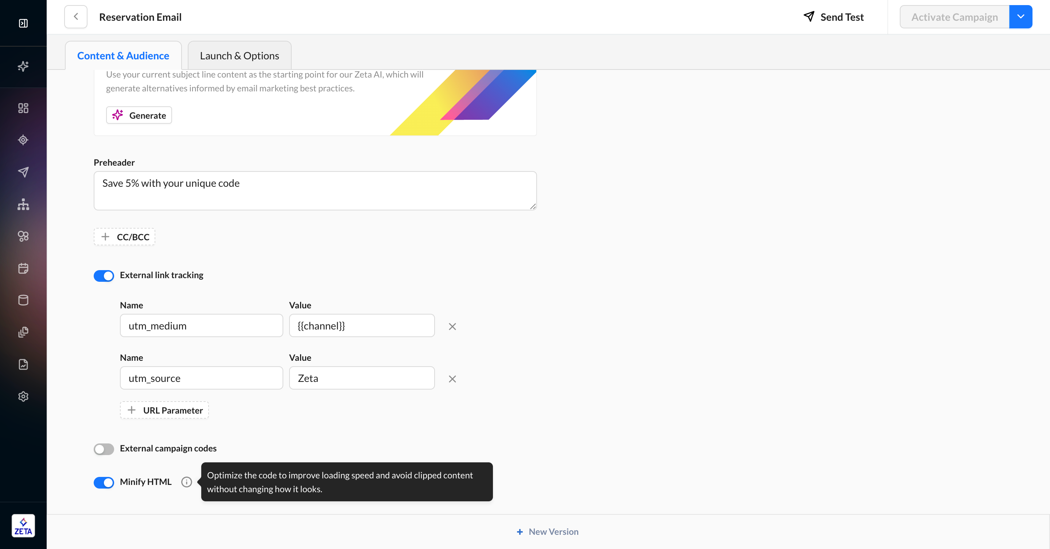Click the back chevron button

pos(76,17)
